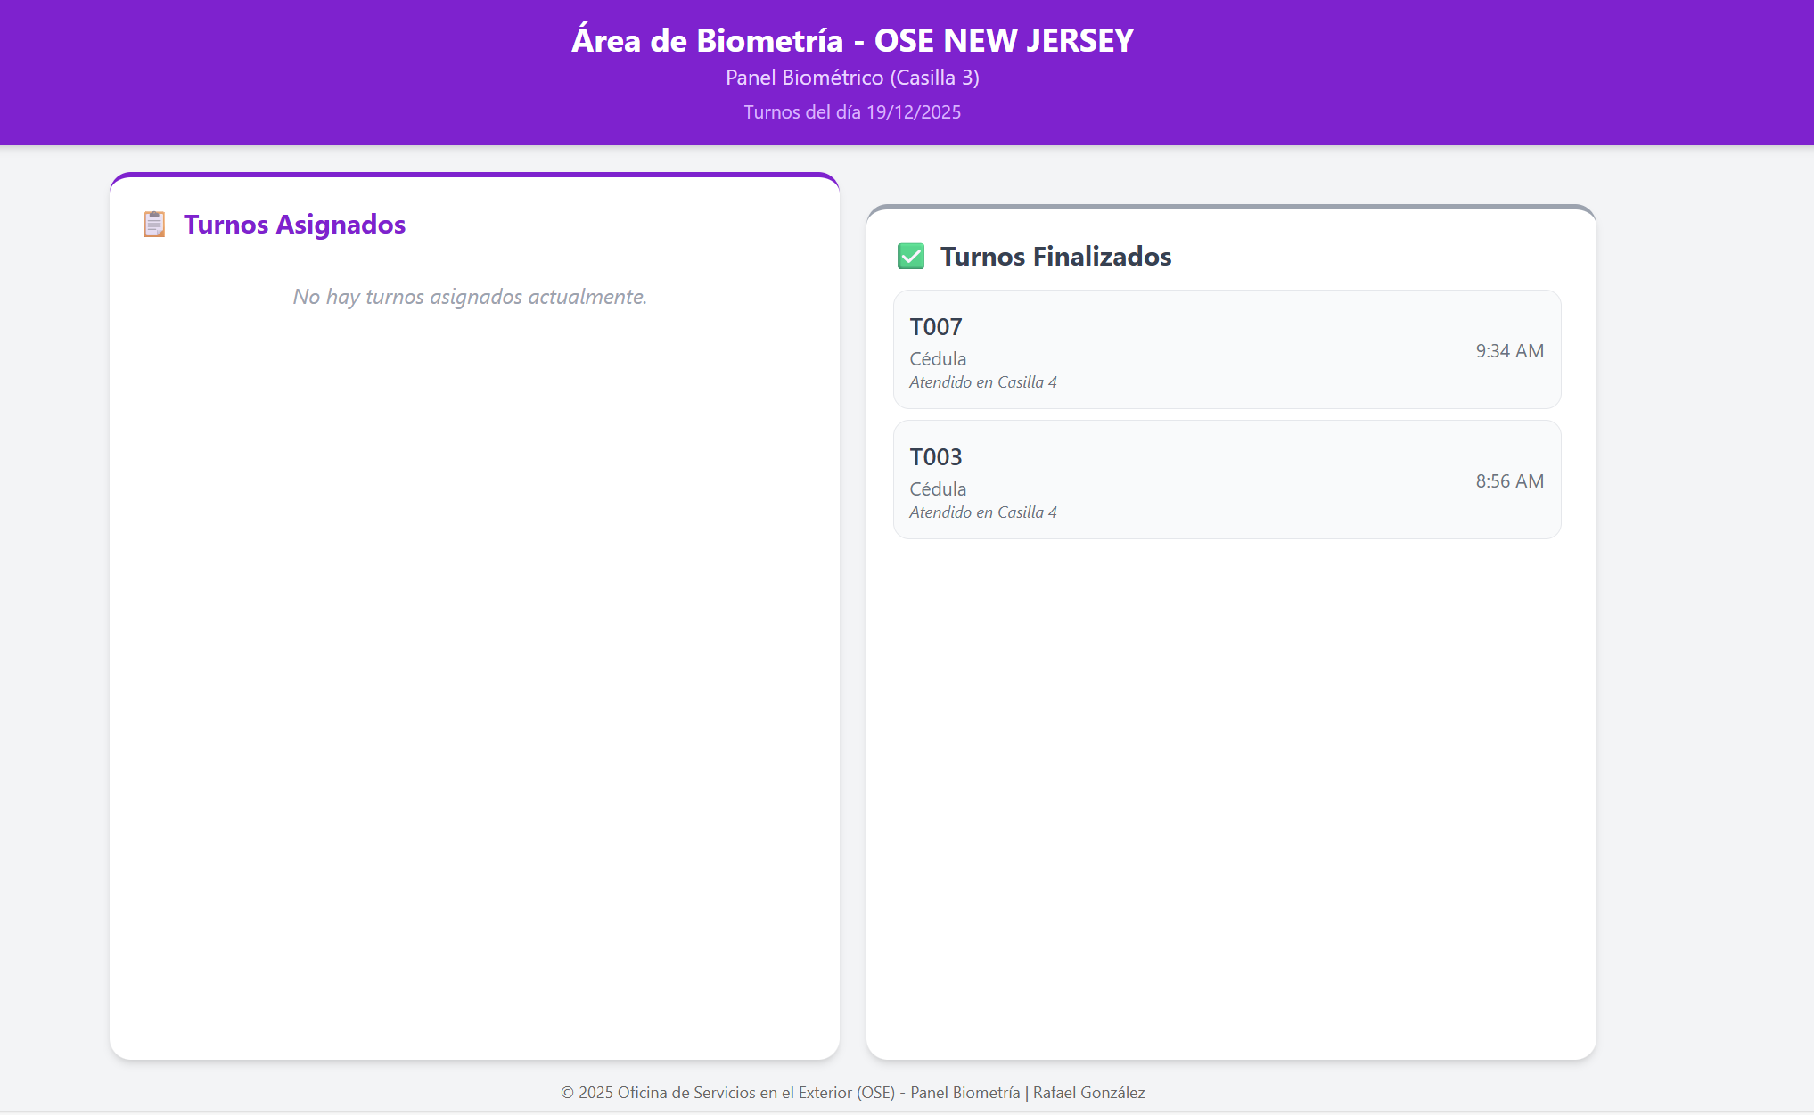Click the 8:56 AM timestamp
The height and width of the screenshot is (1115, 1814).
(x=1509, y=481)
